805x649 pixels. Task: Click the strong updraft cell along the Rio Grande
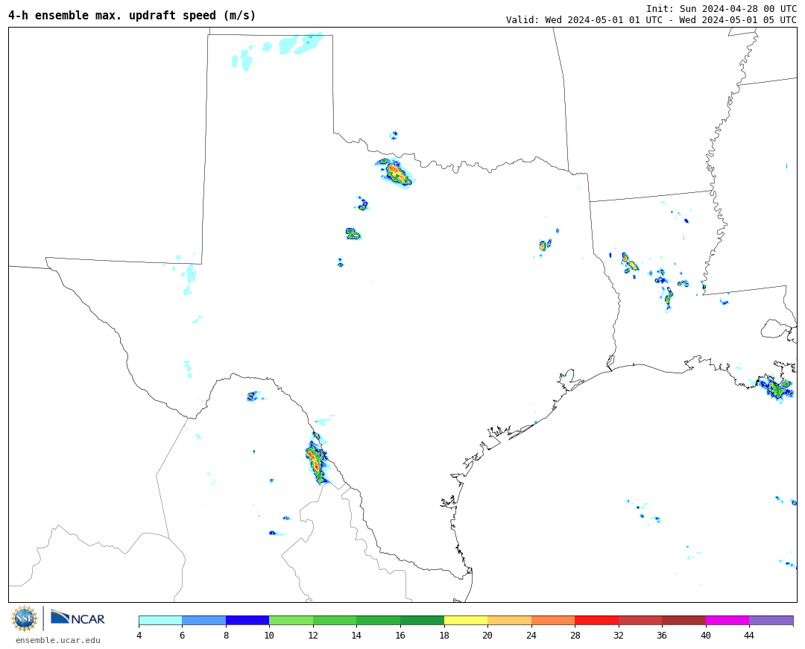click(316, 462)
